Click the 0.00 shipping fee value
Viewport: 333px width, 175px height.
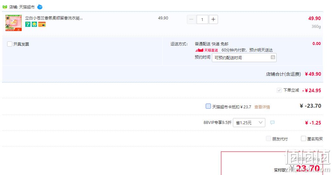coord(316,44)
